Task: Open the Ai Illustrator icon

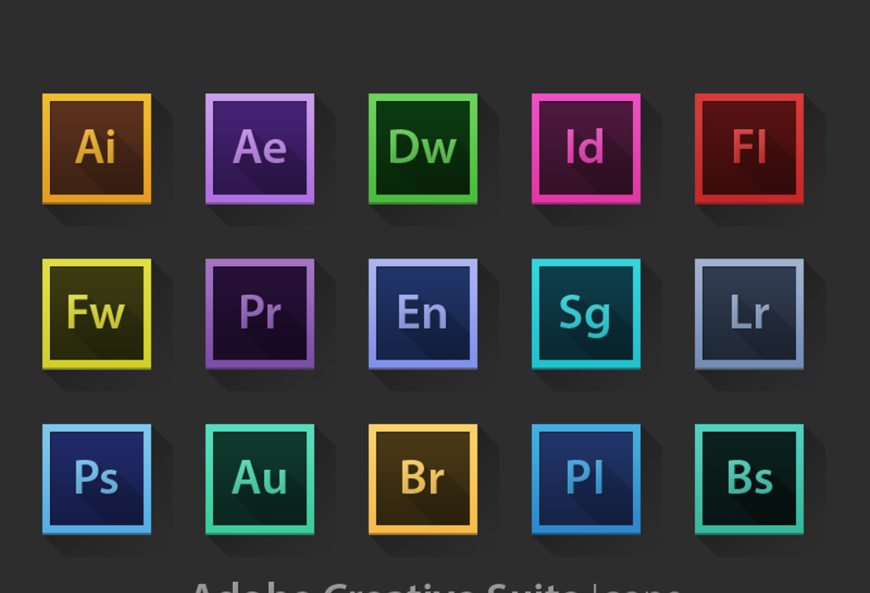Action: [x=97, y=149]
